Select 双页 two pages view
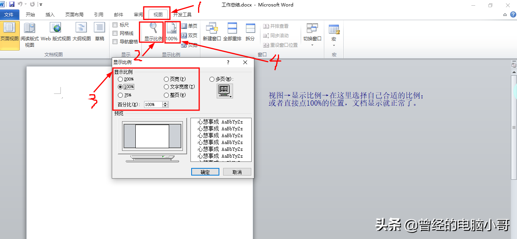This screenshot has height=239, width=517. tap(189, 35)
